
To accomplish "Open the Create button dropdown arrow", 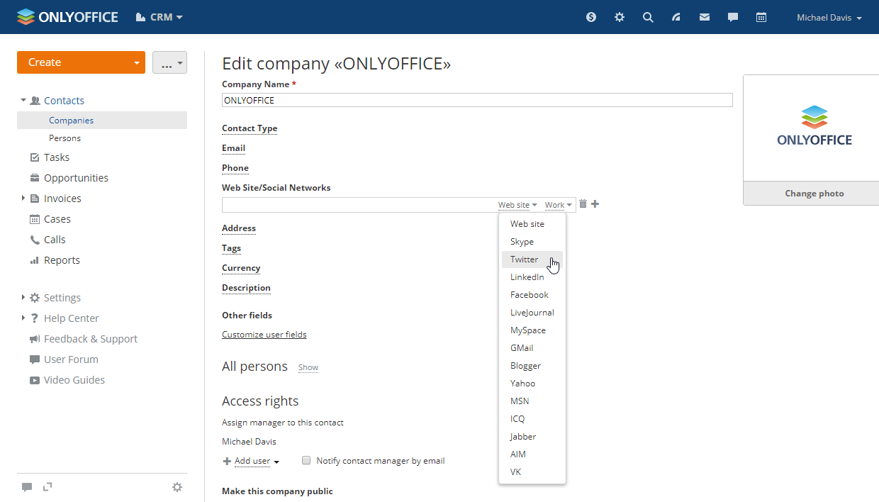I will [137, 62].
